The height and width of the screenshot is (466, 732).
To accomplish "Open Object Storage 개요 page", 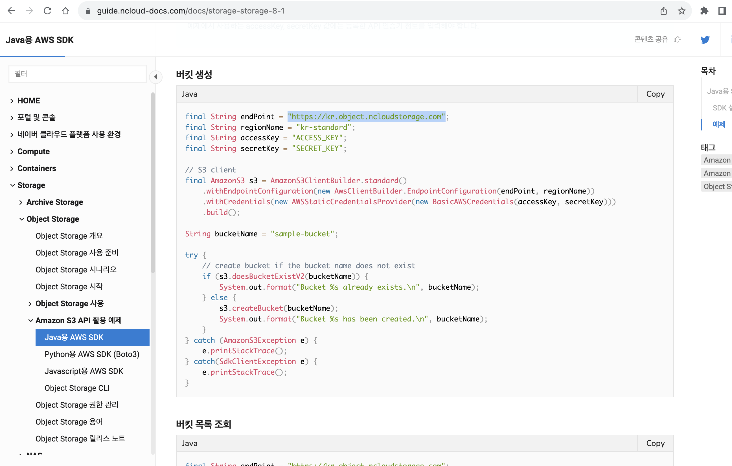I will pos(69,236).
